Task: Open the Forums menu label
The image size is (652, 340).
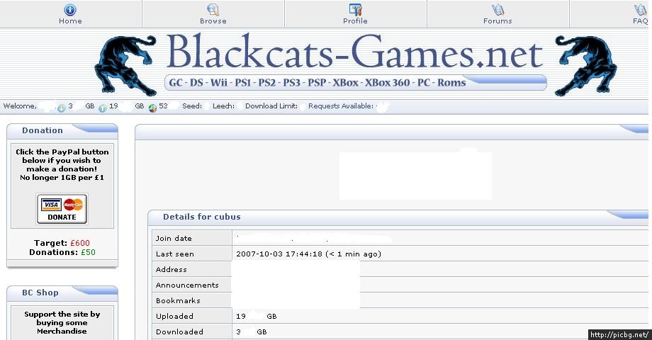Action: pos(498,21)
